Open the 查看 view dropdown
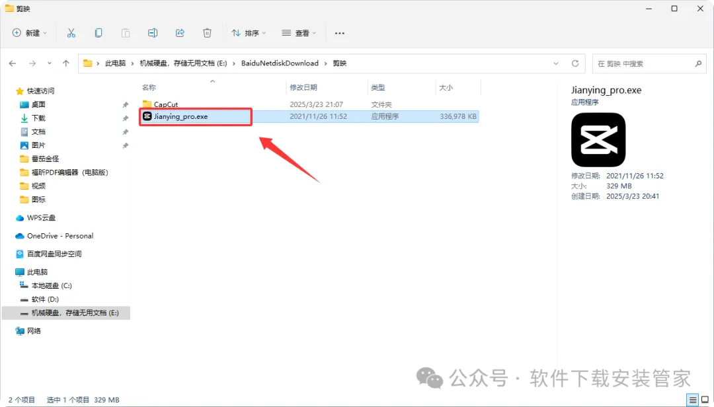The width and height of the screenshot is (714, 407). click(299, 33)
